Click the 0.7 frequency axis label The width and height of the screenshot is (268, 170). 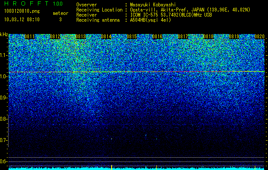tap(3, 140)
